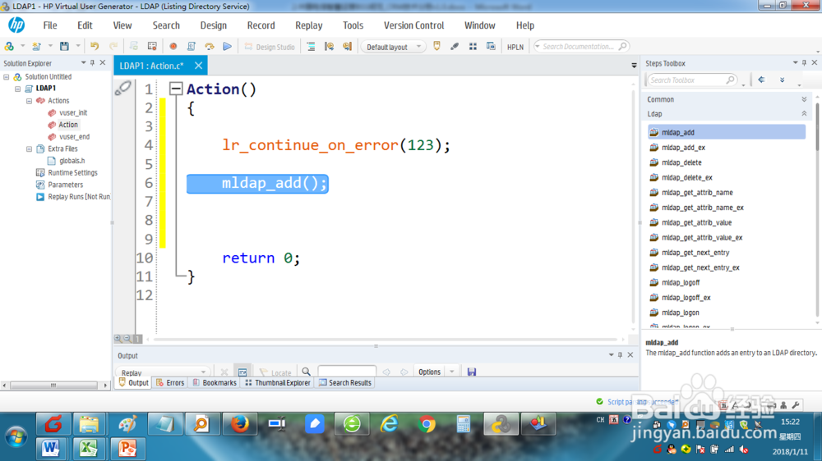Open globals.h in Solution Explorer

pyautogui.click(x=72, y=161)
